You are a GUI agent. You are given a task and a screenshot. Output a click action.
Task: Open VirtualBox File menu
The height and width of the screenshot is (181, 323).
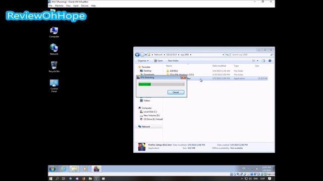coord(50,6)
